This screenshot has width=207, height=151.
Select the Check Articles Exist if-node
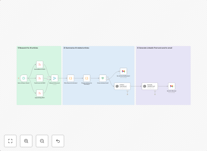103,78
